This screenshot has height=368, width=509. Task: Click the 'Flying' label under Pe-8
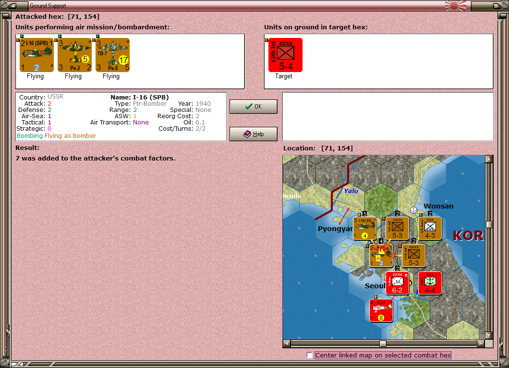pyautogui.click(x=111, y=76)
